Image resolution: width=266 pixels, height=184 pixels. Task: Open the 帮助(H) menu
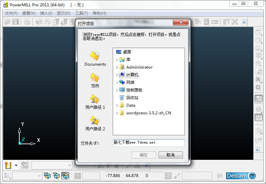(x=99, y=13)
